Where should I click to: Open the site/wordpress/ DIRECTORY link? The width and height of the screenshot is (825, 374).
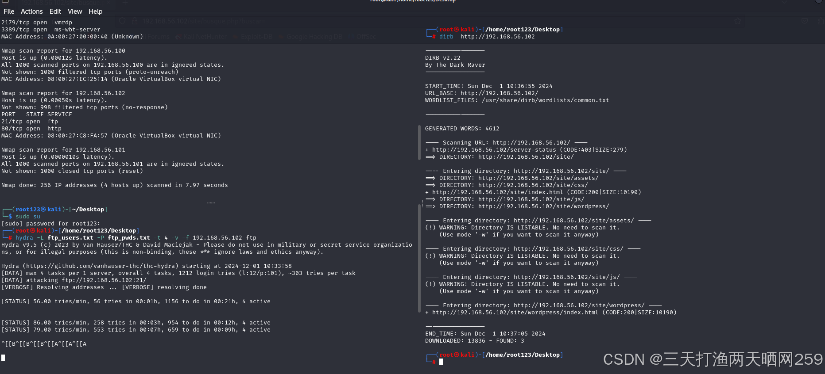pos(544,206)
